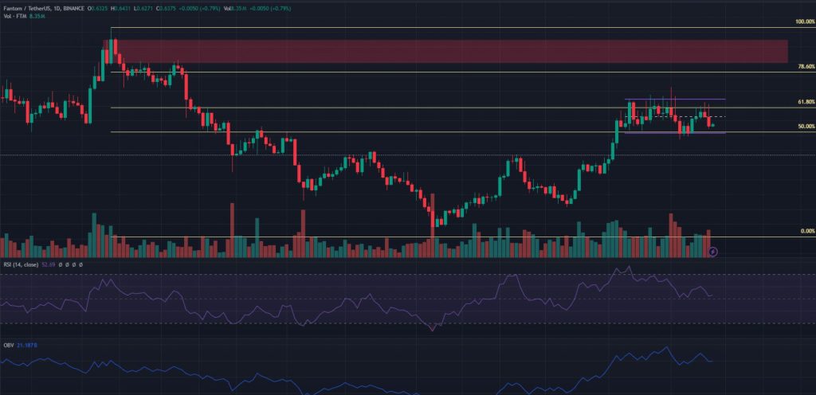Click the purple lightning event icon

(x=713, y=251)
